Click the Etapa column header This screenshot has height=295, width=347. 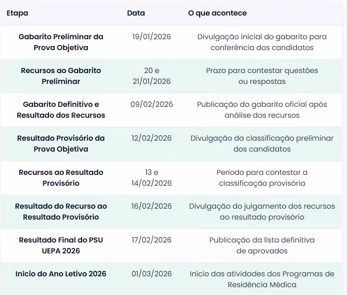(17, 13)
